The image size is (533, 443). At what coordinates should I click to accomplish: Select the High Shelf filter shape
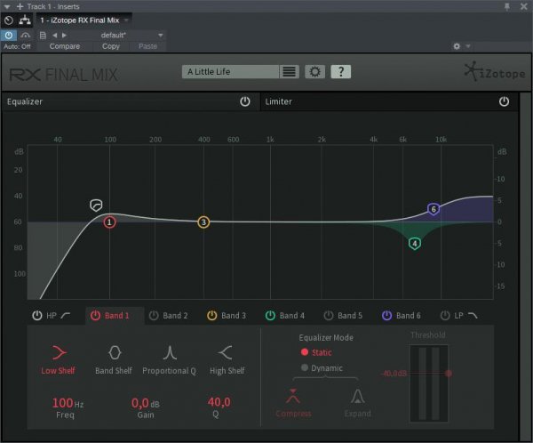(227, 360)
